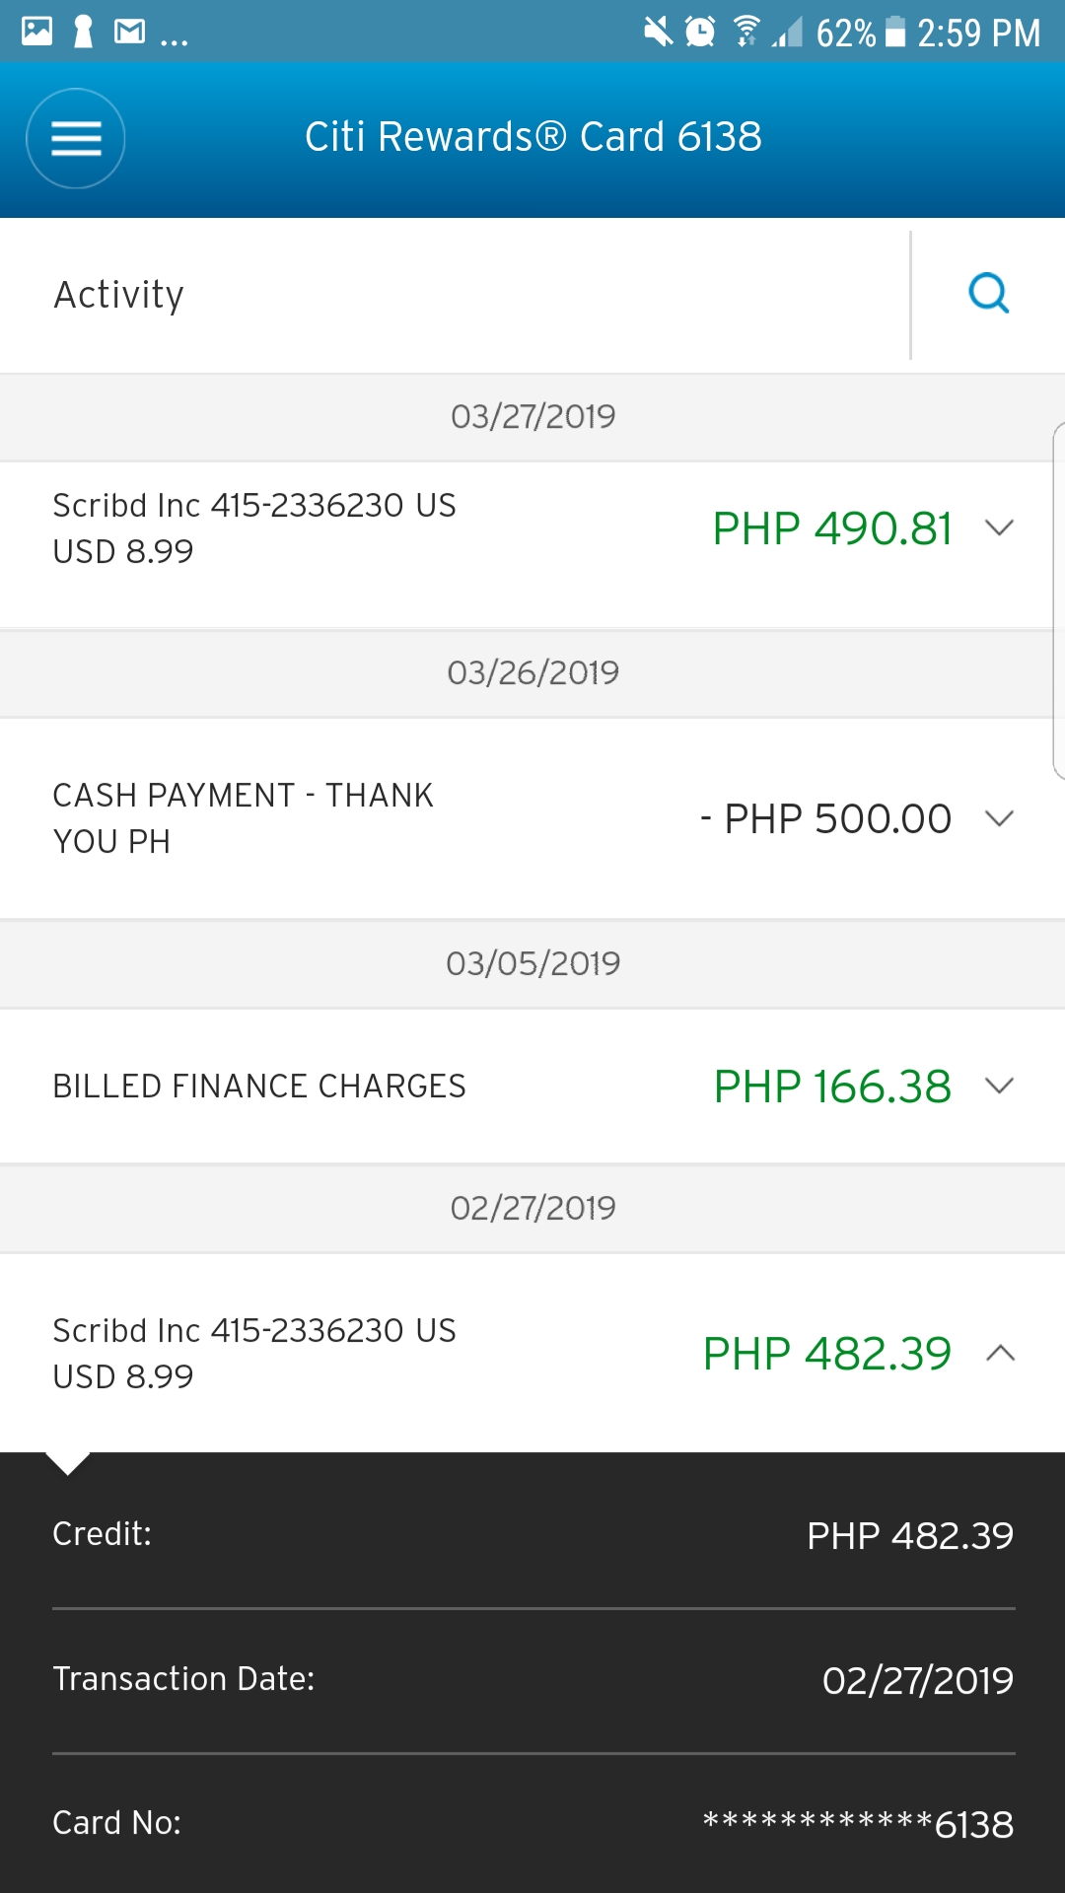The height and width of the screenshot is (1893, 1065).
Task: Expand the billed finance charges entry
Action: (999, 1087)
